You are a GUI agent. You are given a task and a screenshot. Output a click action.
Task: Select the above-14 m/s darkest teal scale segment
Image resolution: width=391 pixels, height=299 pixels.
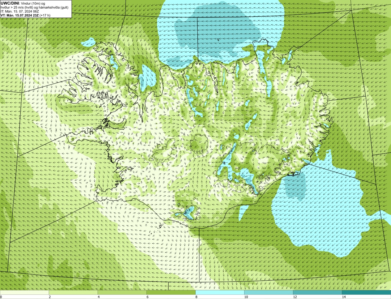tap(367, 292)
